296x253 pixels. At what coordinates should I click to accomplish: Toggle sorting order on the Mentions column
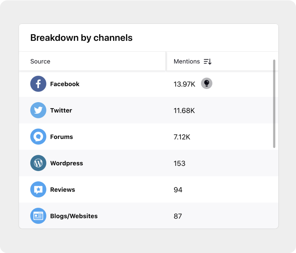pos(207,61)
